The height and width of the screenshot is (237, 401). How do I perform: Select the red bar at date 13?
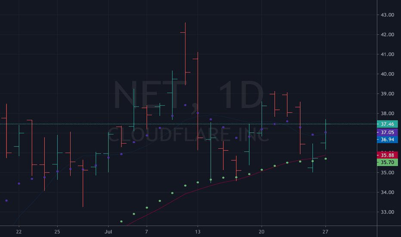(x=197, y=101)
